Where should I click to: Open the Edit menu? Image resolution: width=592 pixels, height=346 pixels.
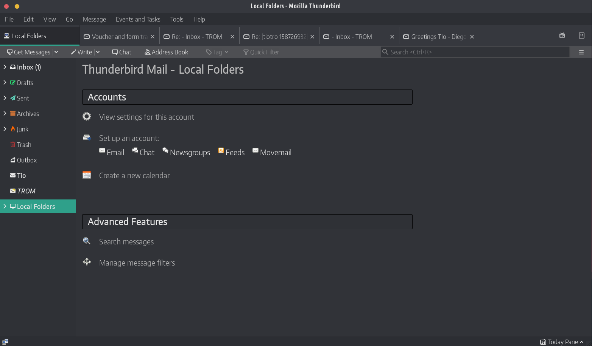coord(28,19)
